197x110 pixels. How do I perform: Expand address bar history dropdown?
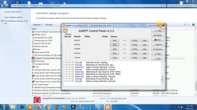point(161,5)
